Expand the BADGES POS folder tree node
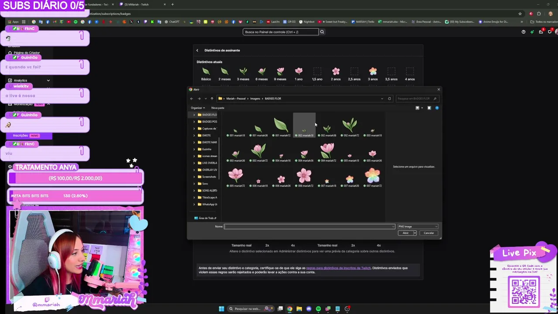Image resolution: width=558 pixels, height=314 pixels. [194, 122]
